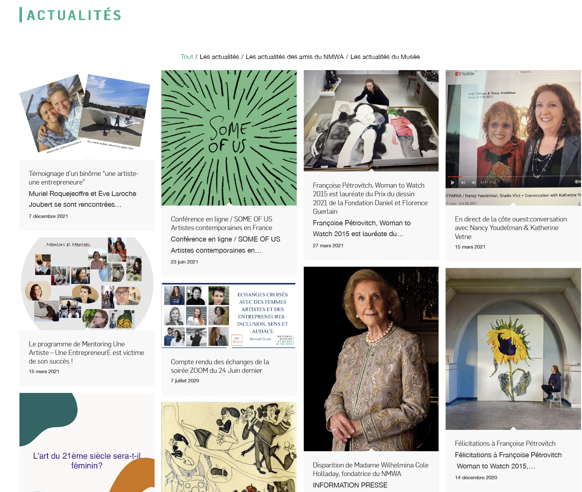This screenshot has width=582, height=492.
Task: Click the play icon in YouTube thumbnail
Action: (453, 182)
